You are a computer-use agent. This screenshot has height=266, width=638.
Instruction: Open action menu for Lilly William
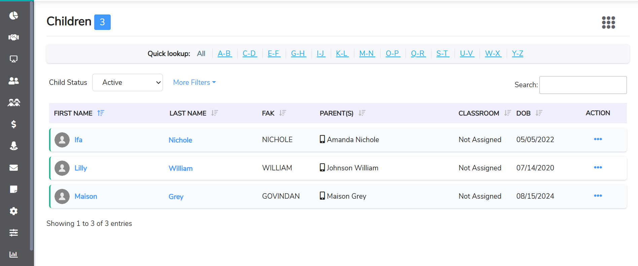(598, 167)
